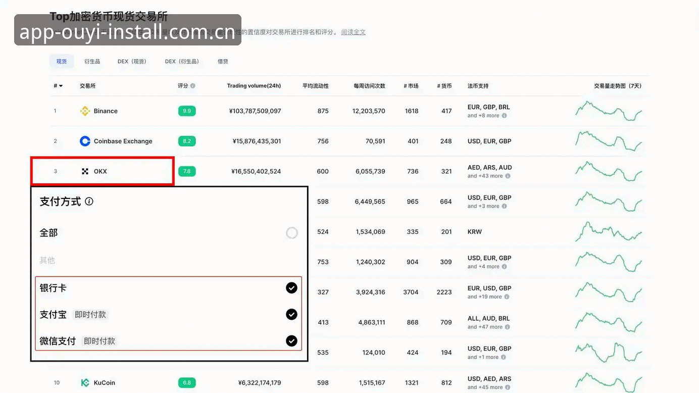Uncheck the 微信支付 payment option

click(x=292, y=341)
